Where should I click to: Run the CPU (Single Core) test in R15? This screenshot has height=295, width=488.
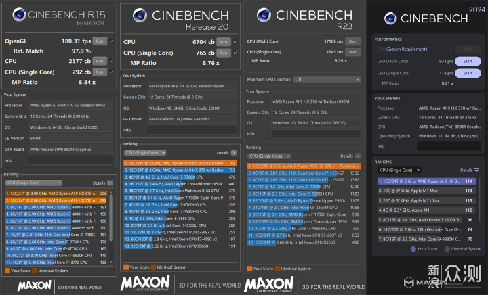click(x=100, y=72)
